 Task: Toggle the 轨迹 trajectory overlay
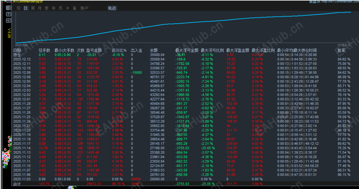point(112,8)
